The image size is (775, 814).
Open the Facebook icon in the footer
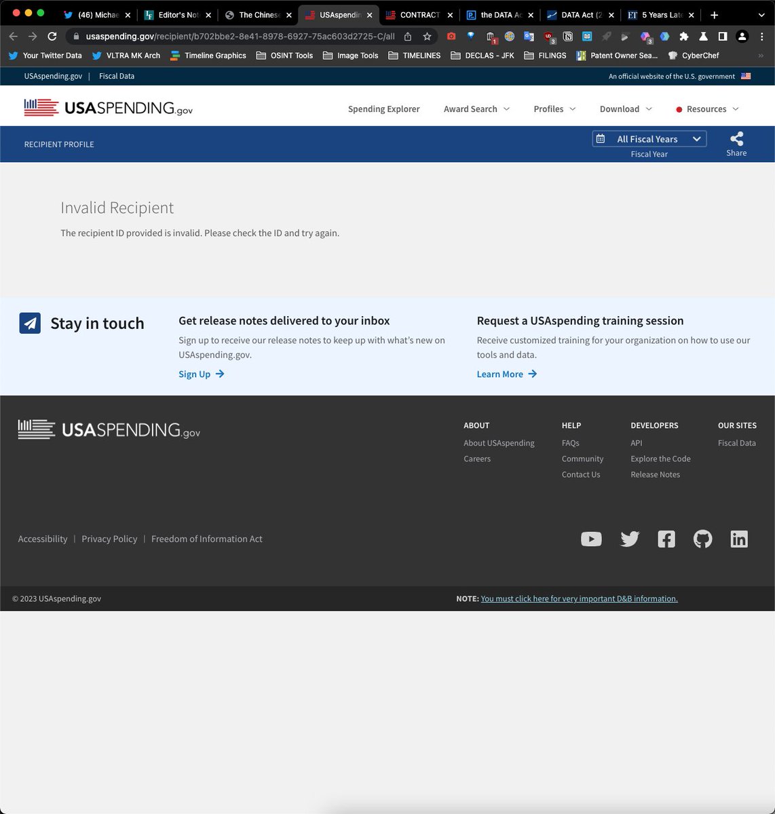coord(666,539)
